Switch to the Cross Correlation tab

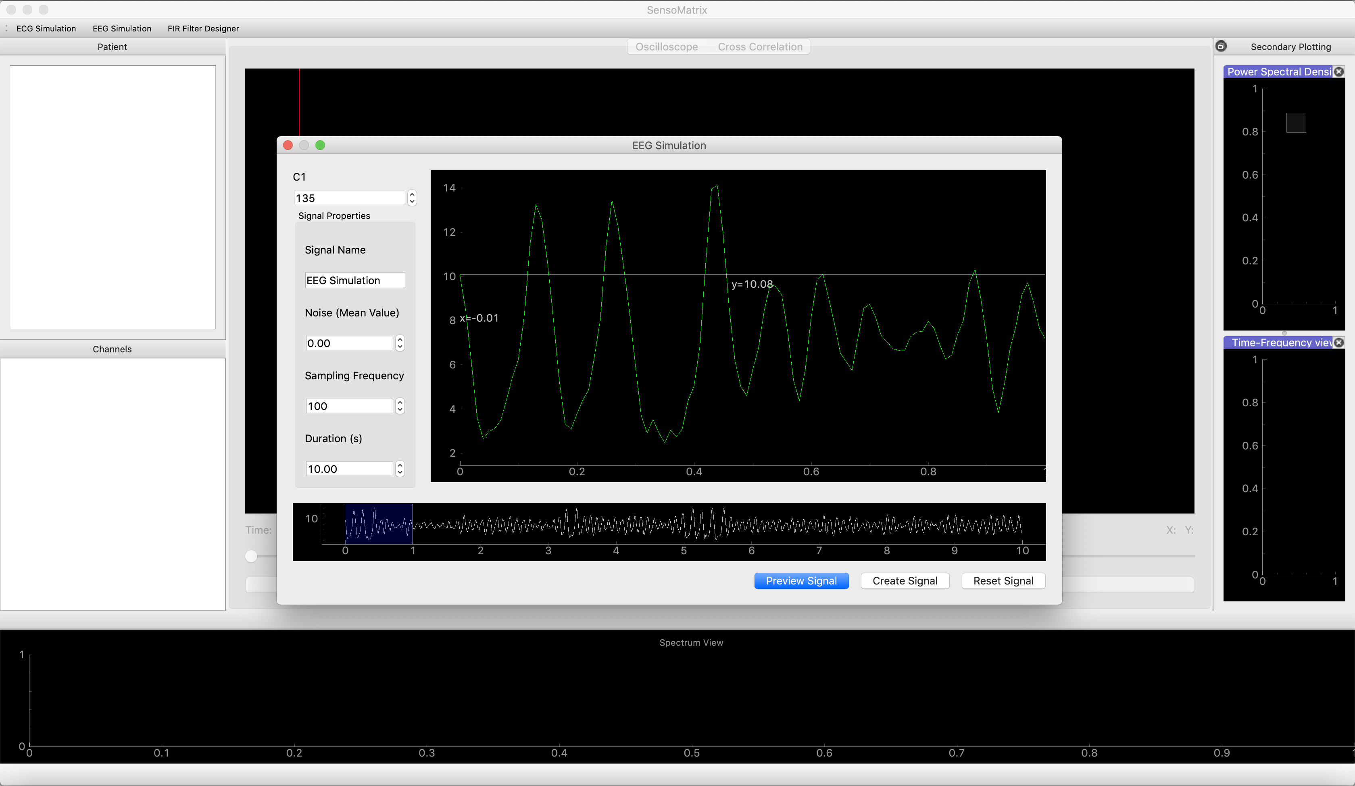tap(760, 47)
